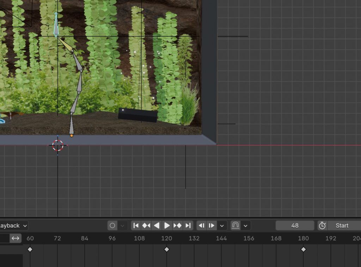Step back one frame
The image size is (361, 267).
point(201,225)
